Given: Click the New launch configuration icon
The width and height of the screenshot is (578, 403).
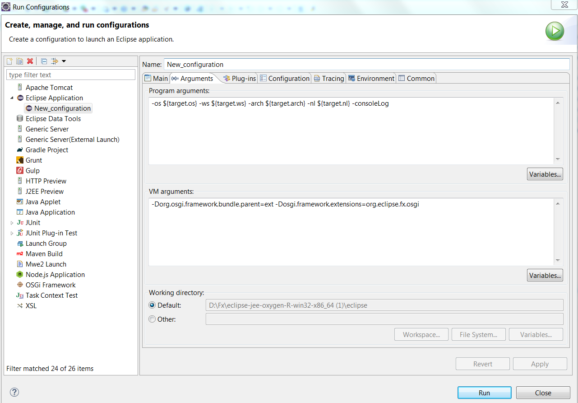Looking at the screenshot, I should tap(9, 61).
